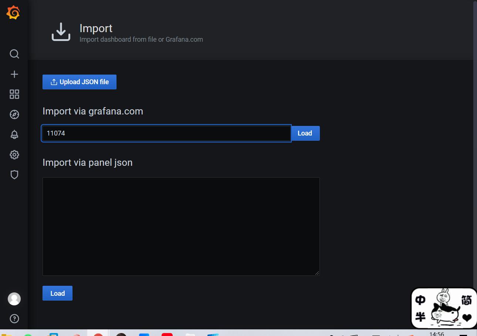Viewport: 477px width, 336px height.
Task: Click the text area resize handle corner
Action: click(317, 273)
